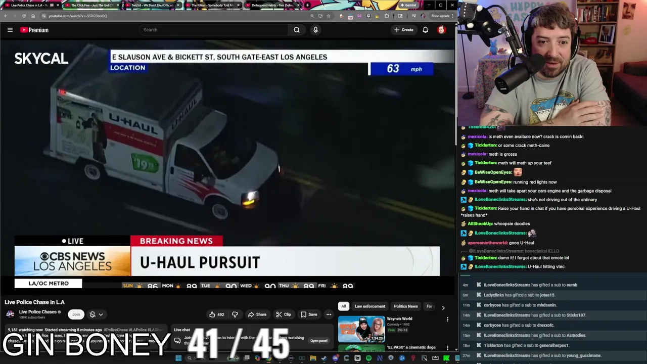This screenshot has width=647, height=364.
Task: Click the Share button
Action: click(257, 314)
